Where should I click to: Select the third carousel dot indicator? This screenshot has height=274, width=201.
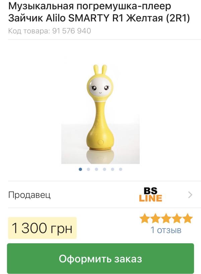96,169
